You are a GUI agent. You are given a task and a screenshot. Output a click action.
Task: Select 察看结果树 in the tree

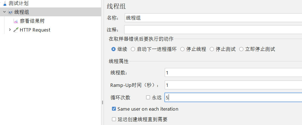pyautogui.click(x=32, y=21)
